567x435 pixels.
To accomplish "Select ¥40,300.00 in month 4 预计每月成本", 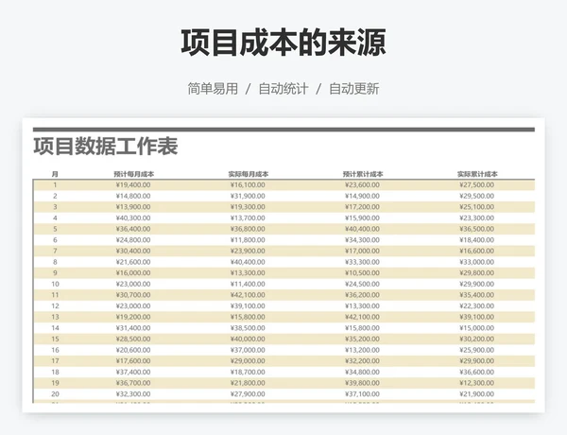I will coord(133,217).
